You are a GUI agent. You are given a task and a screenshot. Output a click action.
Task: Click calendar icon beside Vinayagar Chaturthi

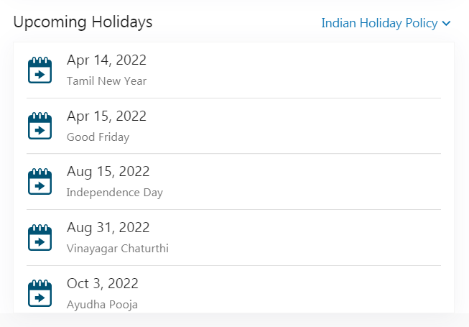click(x=40, y=238)
